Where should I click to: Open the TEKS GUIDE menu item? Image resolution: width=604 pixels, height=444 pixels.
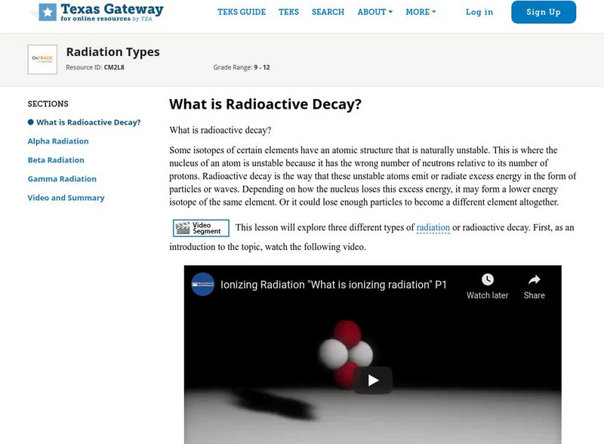click(242, 12)
